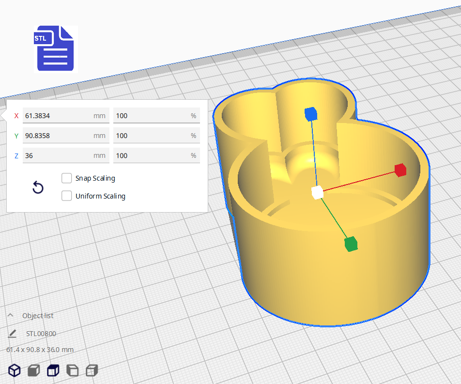The image size is (461, 384).
Task: Click the blue Z-axis scale handle
Action: [310, 114]
